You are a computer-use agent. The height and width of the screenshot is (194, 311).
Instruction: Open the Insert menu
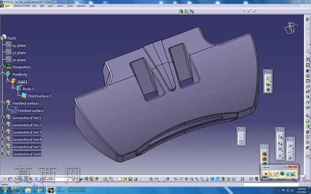click(60, 6)
